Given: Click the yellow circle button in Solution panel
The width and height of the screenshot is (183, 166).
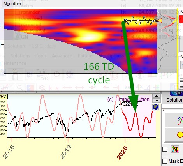Looking at the screenshot, I should pos(180,134).
